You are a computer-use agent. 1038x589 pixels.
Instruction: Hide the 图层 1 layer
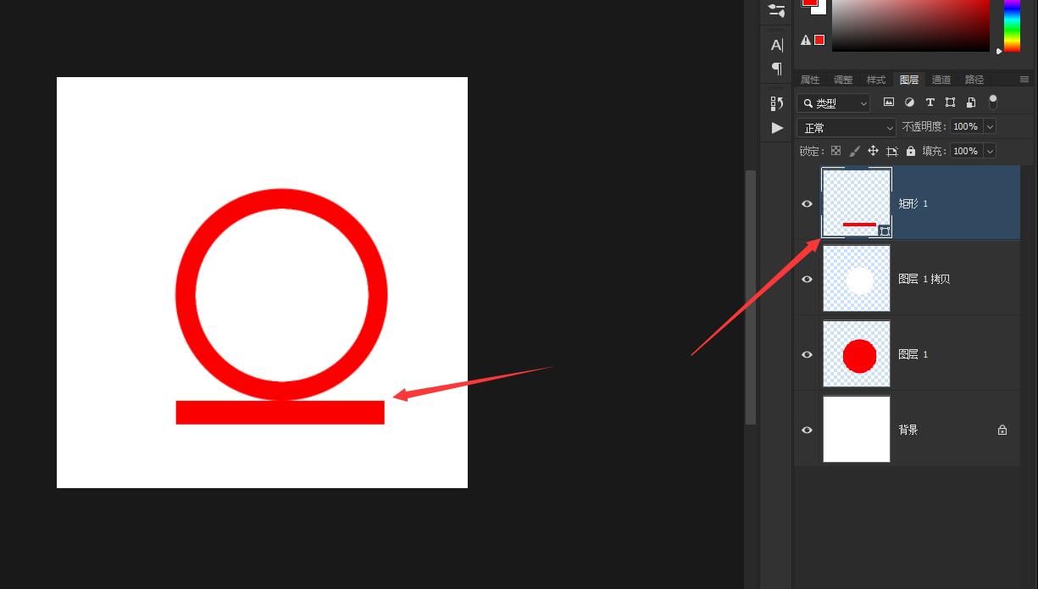[x=807, y=354]
